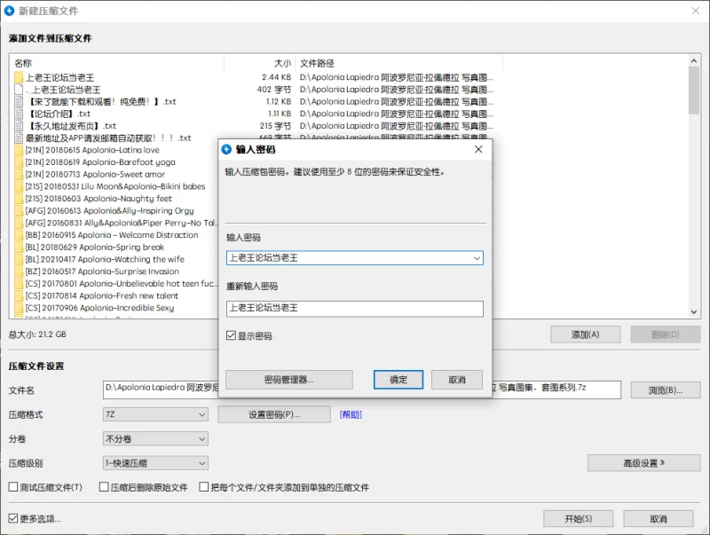Click file icon of 【永久地址发布页】.txt
The width and height of the screenshot is (710, 535).
(x=19, y=126)
